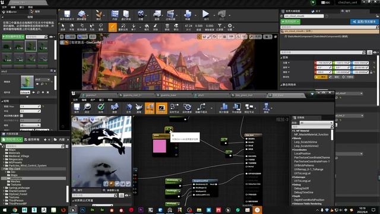The image size is (380, 214).
Task: Click the content browser folder search field
Action: [x=35, y=146]
